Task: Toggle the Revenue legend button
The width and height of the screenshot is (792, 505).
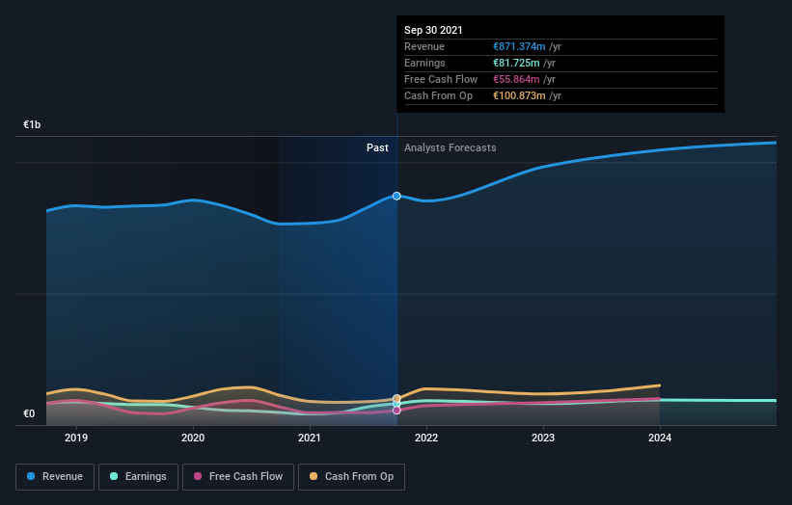Action: [x=55, y=477]
